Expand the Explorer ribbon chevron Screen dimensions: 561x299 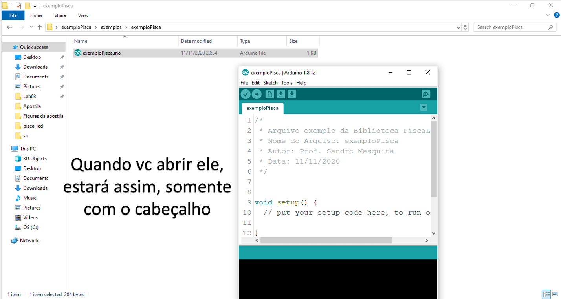click(548, 15)
